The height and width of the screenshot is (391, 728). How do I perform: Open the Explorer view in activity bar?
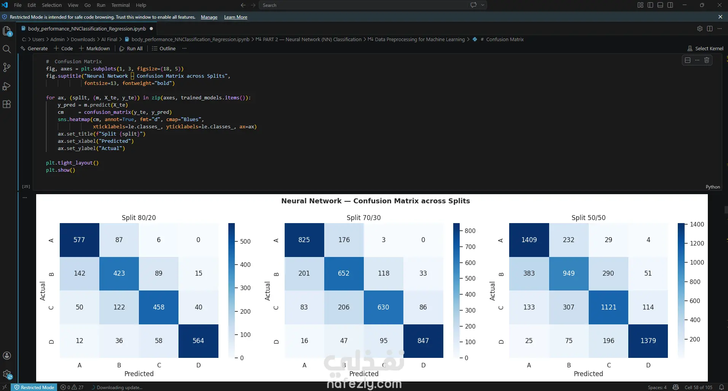pos(7,31)
